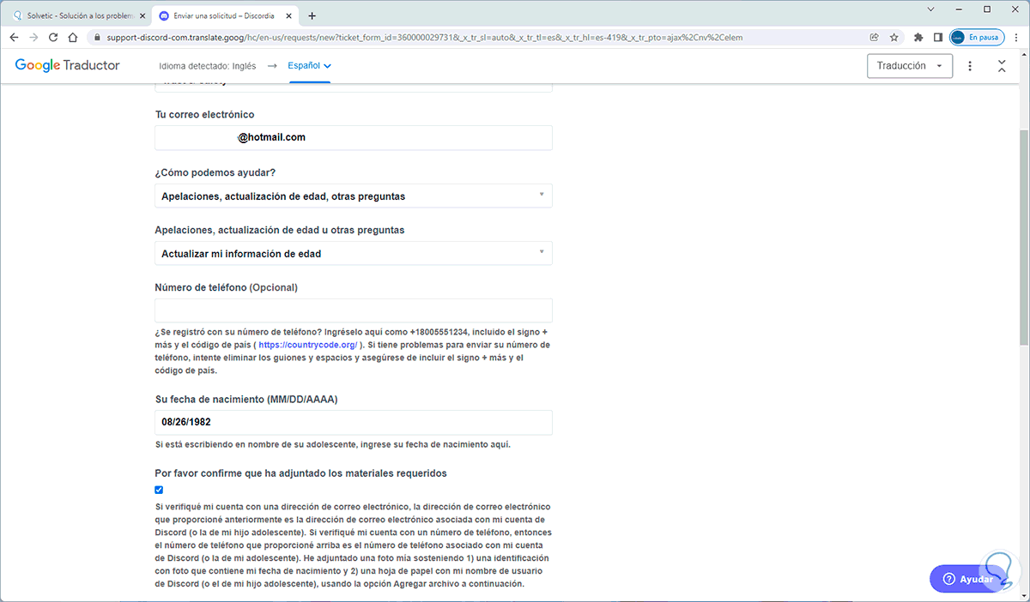Open the Español language dropdown
1030x602 pixels.
pyautogui.click(x=309, y=66)
